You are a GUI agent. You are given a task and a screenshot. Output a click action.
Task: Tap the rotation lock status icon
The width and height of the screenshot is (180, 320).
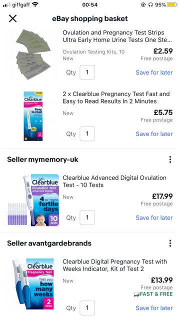pos(143,4)
